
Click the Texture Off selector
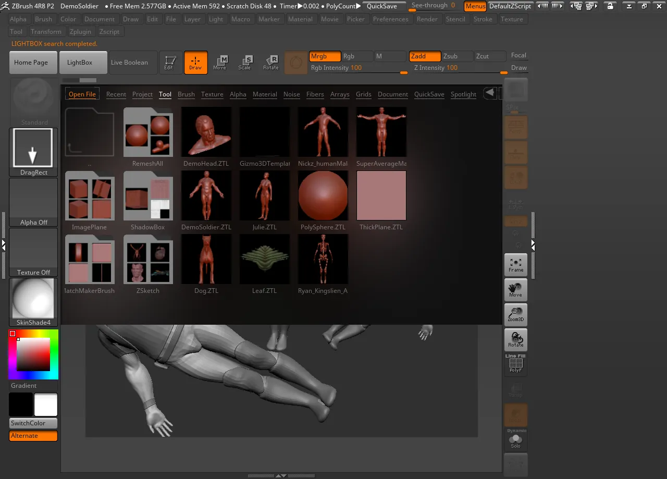(34, 252)
